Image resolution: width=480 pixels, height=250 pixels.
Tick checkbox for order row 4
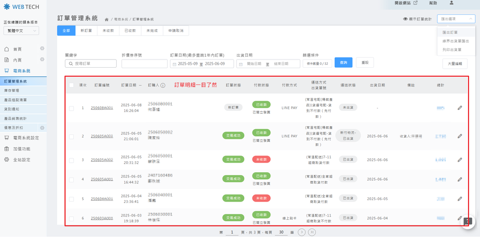coord(72,180)
